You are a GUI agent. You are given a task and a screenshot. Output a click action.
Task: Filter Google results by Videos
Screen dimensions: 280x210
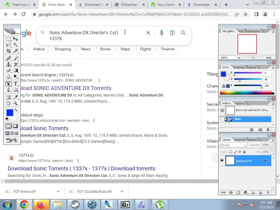click(x=39, y=49)
